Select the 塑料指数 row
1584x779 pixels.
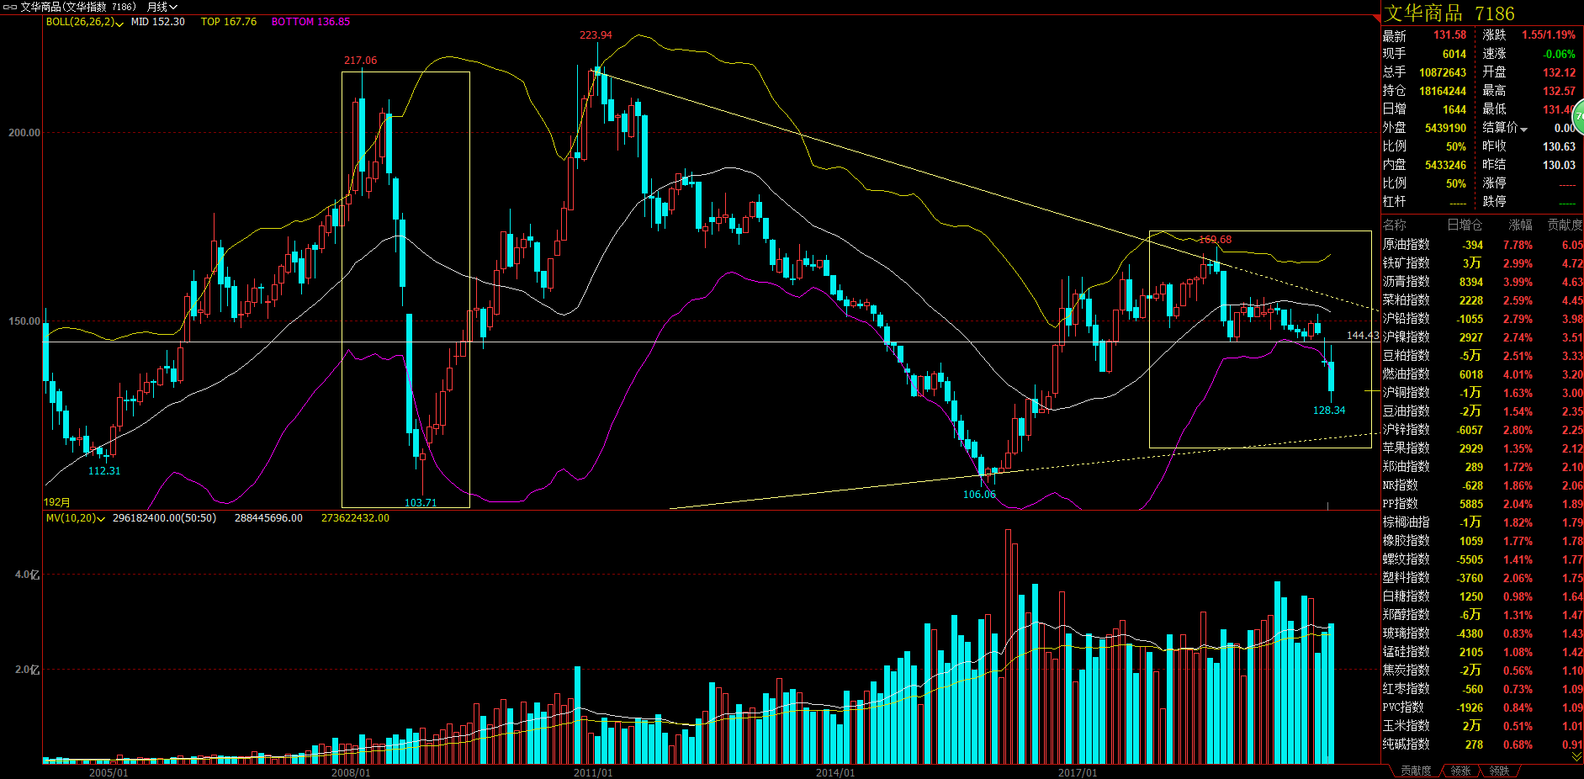1482,578
